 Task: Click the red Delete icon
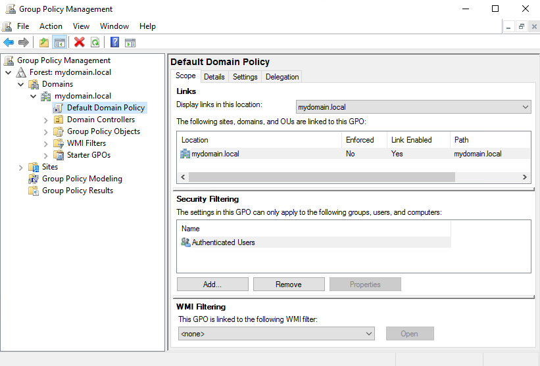(80, 43)
